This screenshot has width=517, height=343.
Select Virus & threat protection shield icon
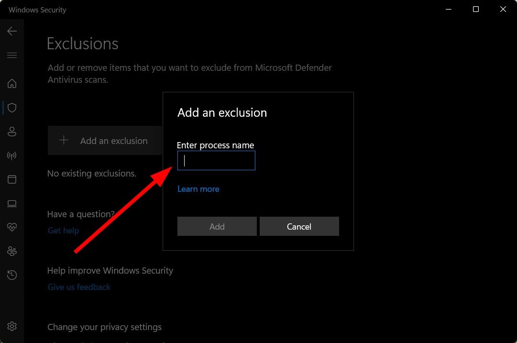click(x=12, y=108)
